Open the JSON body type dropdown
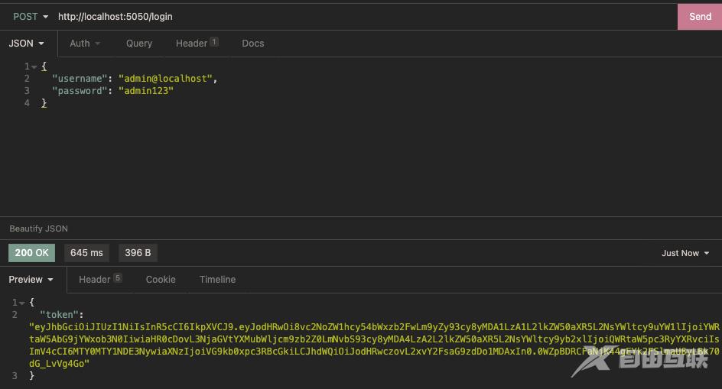This screenshot has height=389, width=722. (x=26, y=44)
